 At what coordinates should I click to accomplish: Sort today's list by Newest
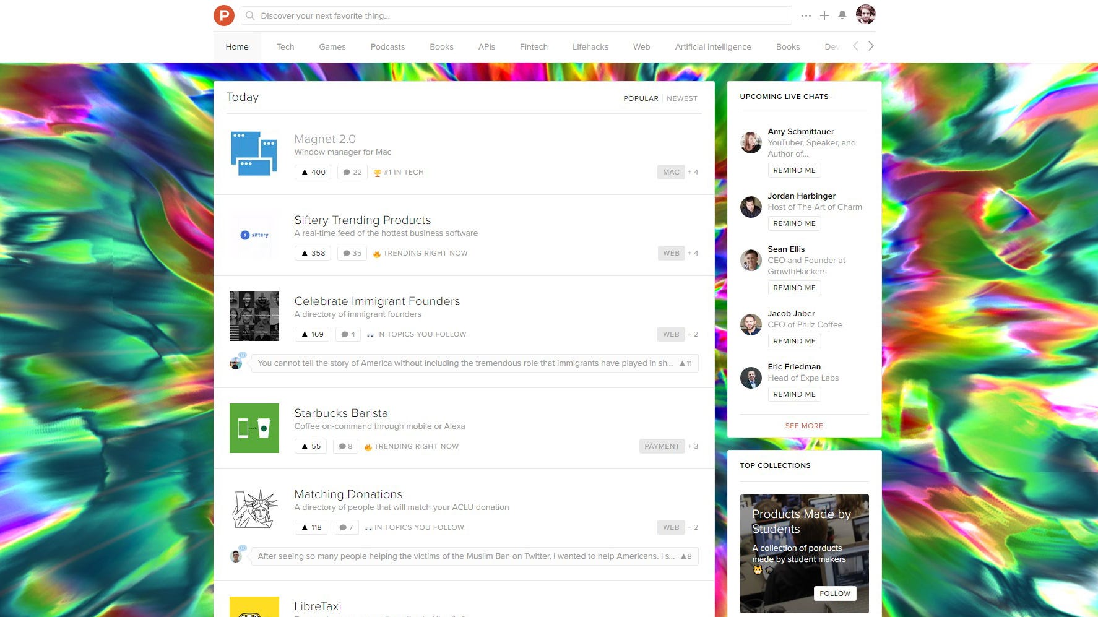682,98
